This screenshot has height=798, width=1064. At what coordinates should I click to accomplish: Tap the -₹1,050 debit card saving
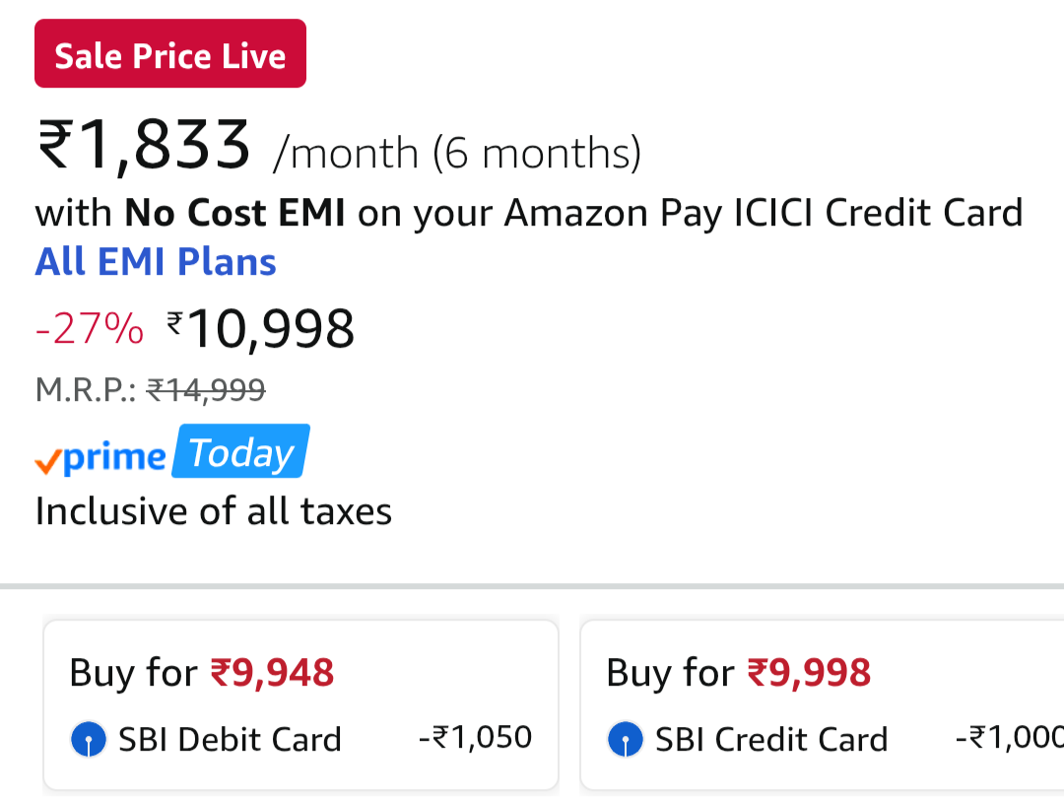475,737
